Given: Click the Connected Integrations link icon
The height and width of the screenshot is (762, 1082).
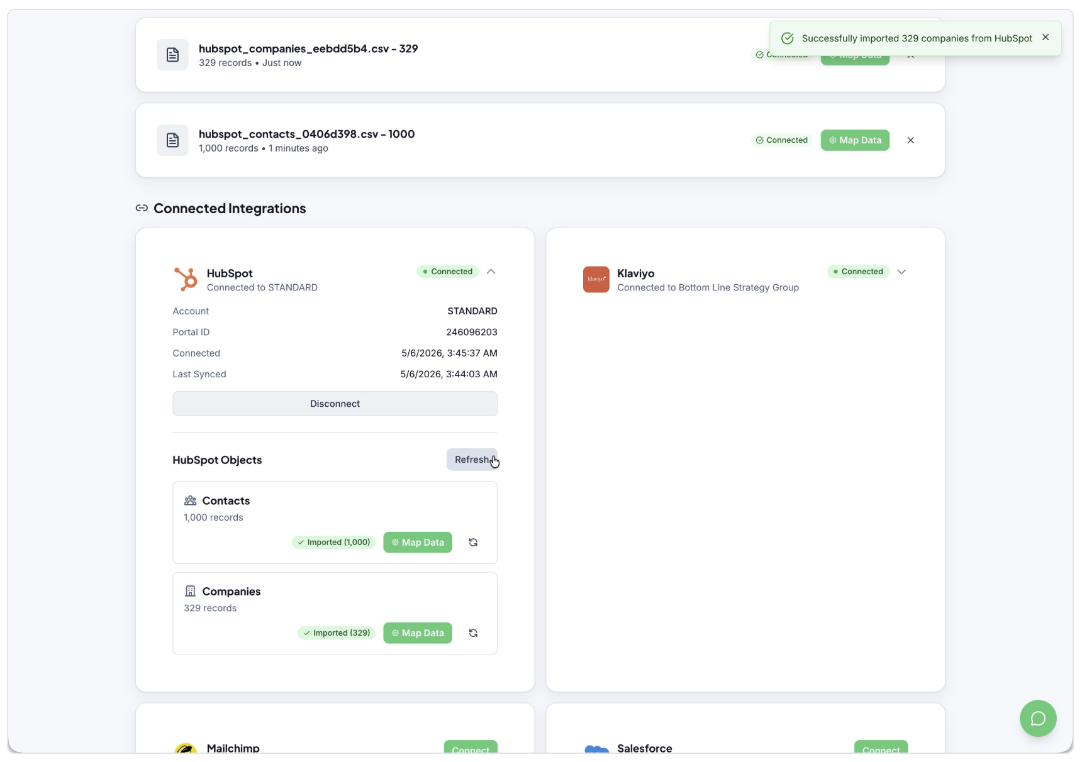Looking at the screenshot, I should 142,208.
